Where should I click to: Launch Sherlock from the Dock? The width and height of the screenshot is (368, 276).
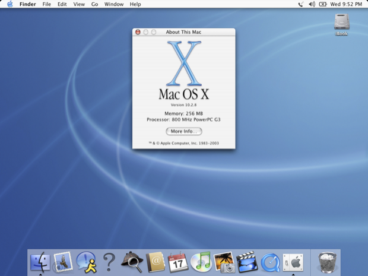pos(132,262)
